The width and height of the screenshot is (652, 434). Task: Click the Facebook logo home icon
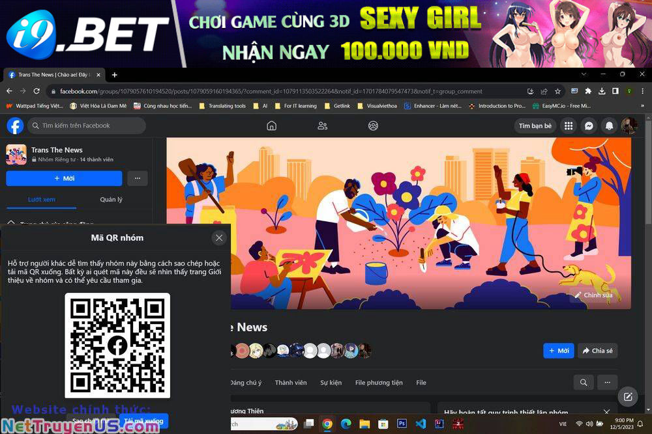click(x=15, y=126)
